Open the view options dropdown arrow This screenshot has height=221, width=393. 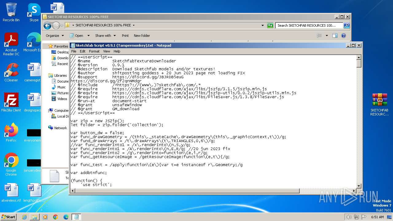click(x=327, y=36)
